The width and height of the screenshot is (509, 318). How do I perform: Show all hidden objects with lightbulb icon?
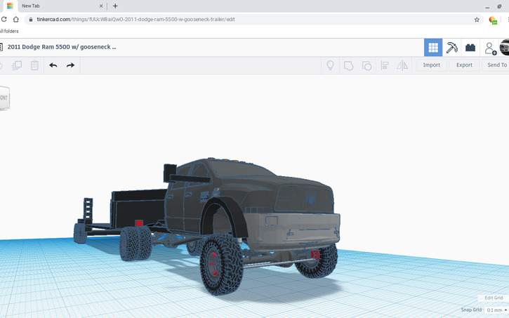[x=330, y=65]
